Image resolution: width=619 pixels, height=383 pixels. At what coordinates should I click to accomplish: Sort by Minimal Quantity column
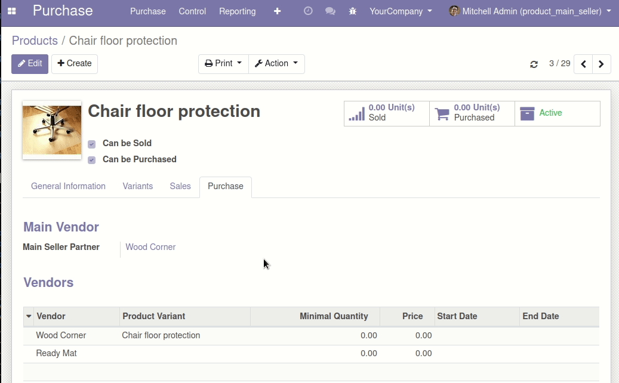pyautogui.click(x=315, y=316)
